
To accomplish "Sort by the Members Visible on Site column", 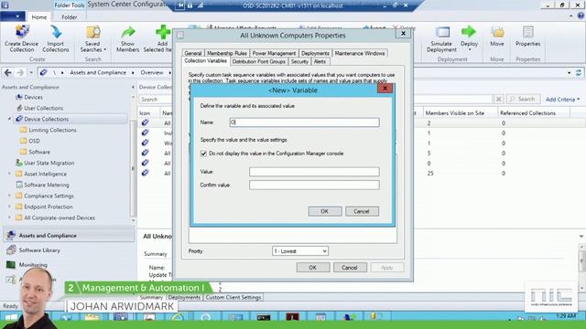I will click(455, 113).
